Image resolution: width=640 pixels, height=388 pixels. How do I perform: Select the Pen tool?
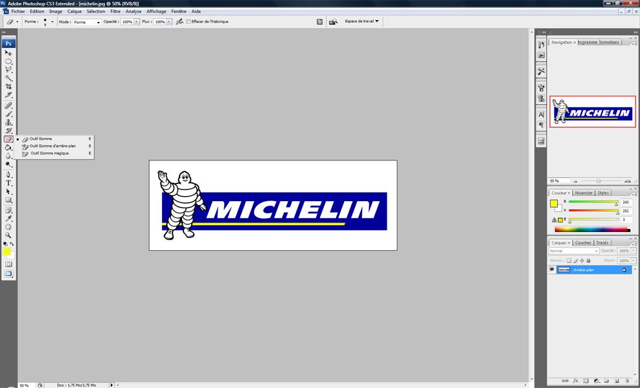pos(8,175)
